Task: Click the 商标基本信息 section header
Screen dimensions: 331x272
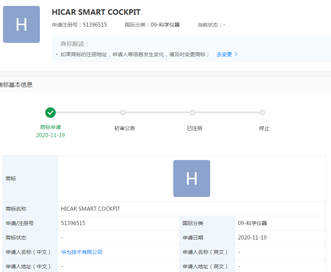Action: 16,85
